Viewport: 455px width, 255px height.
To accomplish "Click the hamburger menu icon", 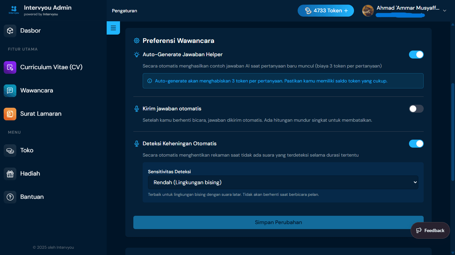I will tap(113, 28).
